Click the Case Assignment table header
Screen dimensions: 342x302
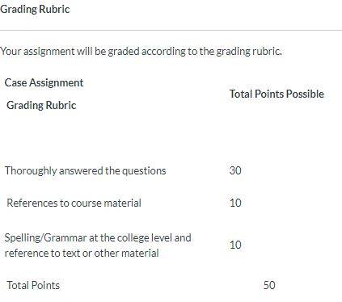44,82
